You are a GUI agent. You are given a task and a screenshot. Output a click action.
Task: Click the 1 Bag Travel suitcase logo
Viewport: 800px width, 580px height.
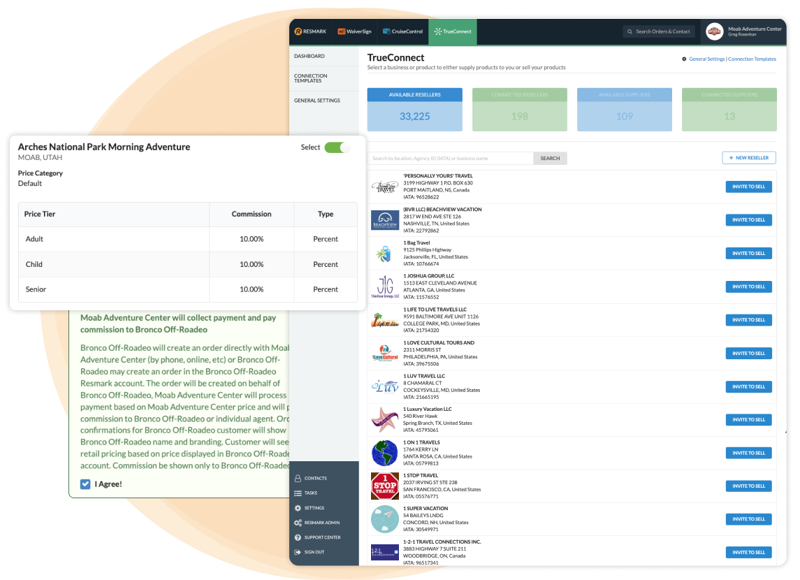(x=384, y=254)
